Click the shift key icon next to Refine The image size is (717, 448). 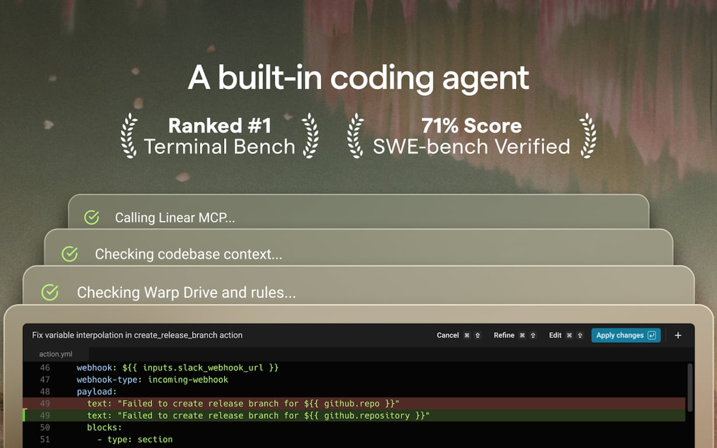[x=532, y=335]
